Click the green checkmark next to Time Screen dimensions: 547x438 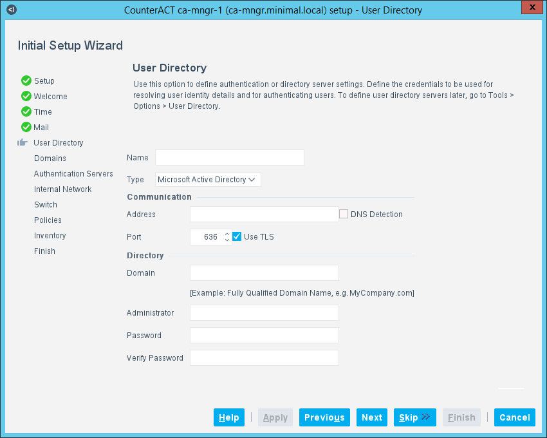(x=26, y=111)
